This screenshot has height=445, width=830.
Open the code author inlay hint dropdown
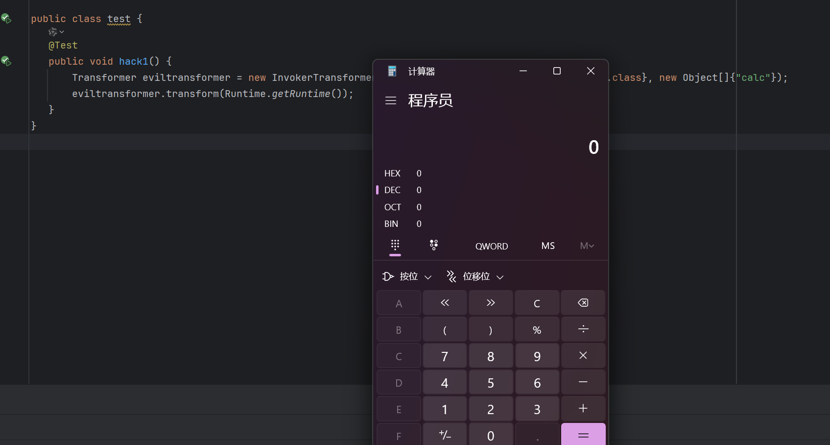pos(56,32)
